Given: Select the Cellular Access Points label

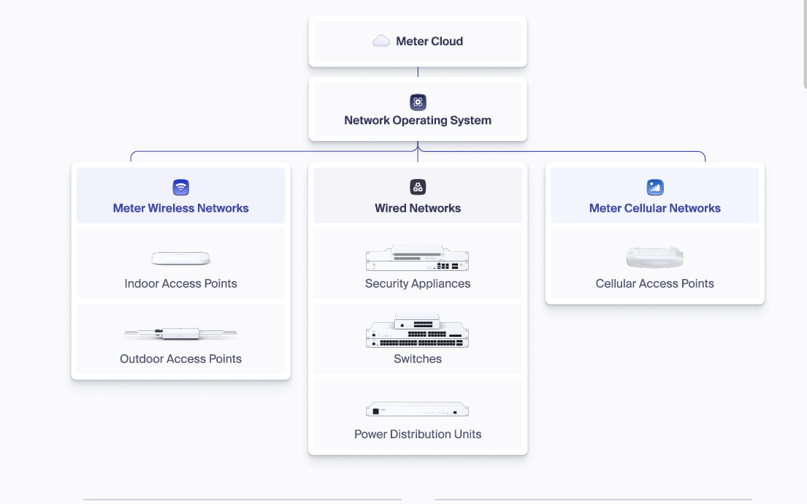Looking at the screenshot, I should pyautogui.click(x=654, y=283).
